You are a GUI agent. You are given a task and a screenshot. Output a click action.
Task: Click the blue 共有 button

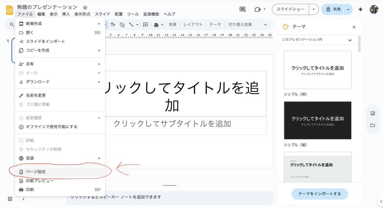click(x=332, y=10)
